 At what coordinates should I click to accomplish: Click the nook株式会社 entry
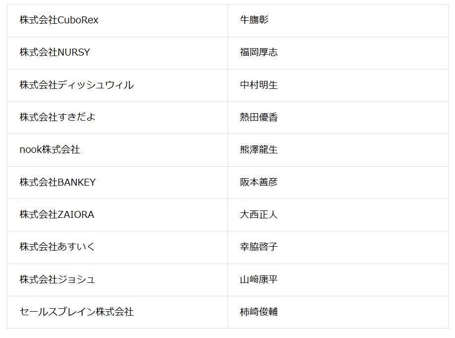pos(50,150)
